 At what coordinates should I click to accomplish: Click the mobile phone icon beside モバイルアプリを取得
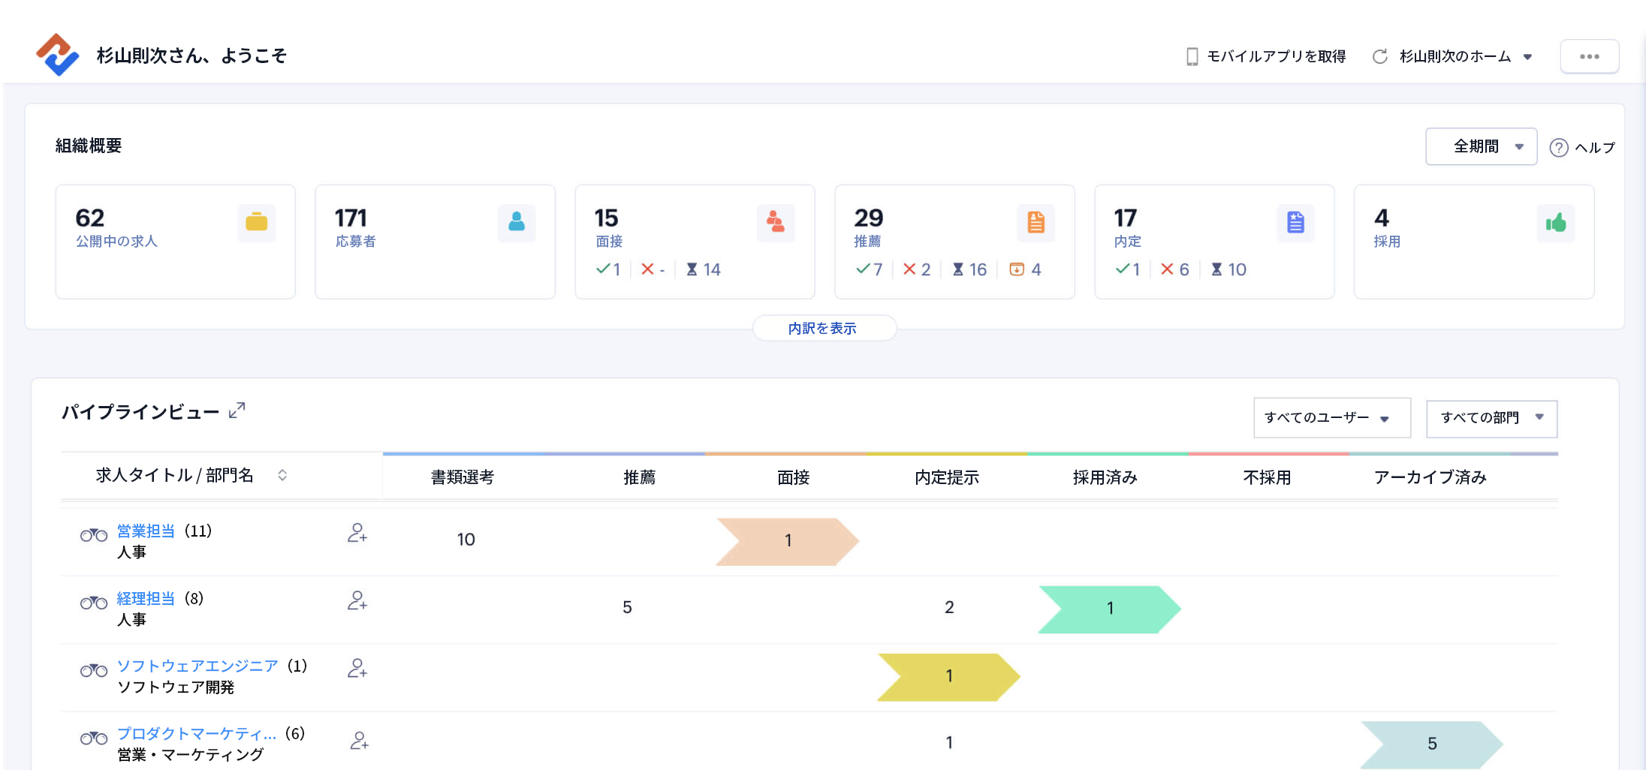1192,56
